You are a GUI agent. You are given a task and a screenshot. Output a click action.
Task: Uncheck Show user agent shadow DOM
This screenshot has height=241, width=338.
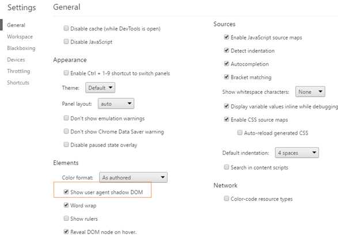coord(66,192)
